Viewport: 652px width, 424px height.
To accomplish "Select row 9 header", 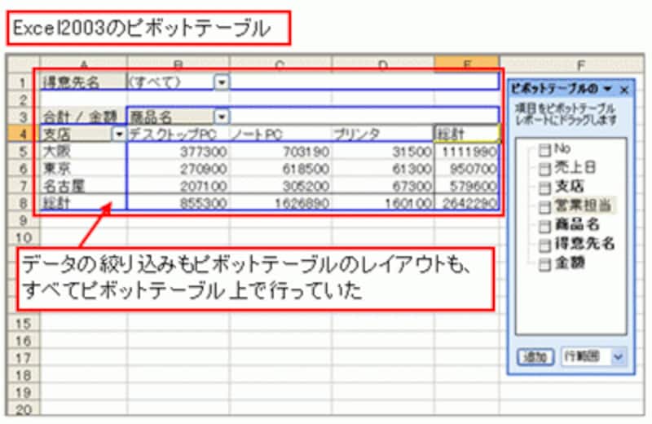I will coord(23,220).
